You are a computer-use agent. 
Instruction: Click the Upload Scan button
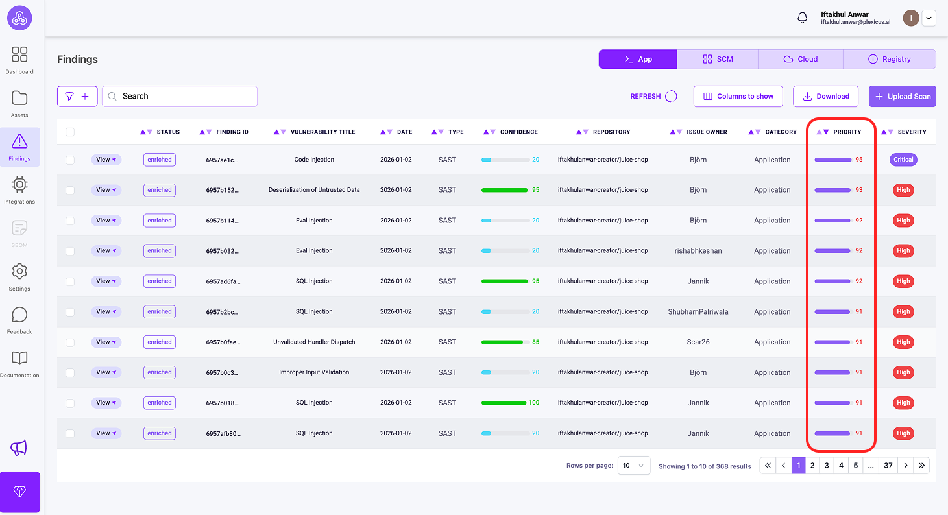point(902,96)
